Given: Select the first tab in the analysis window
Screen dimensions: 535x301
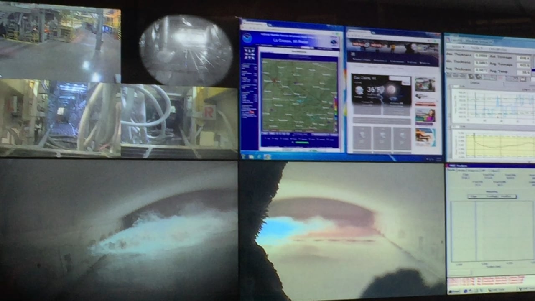Looking at the screenshot, I should coord(451,171).
